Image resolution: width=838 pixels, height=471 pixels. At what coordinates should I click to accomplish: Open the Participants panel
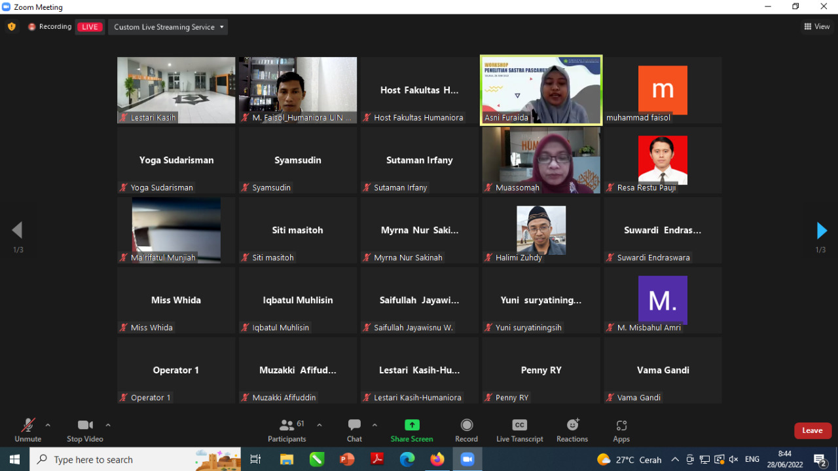pyautogui.click(x=286, y=430)
